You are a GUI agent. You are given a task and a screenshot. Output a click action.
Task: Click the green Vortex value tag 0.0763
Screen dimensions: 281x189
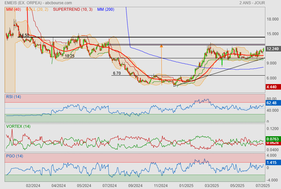click(x=273, y=139)
